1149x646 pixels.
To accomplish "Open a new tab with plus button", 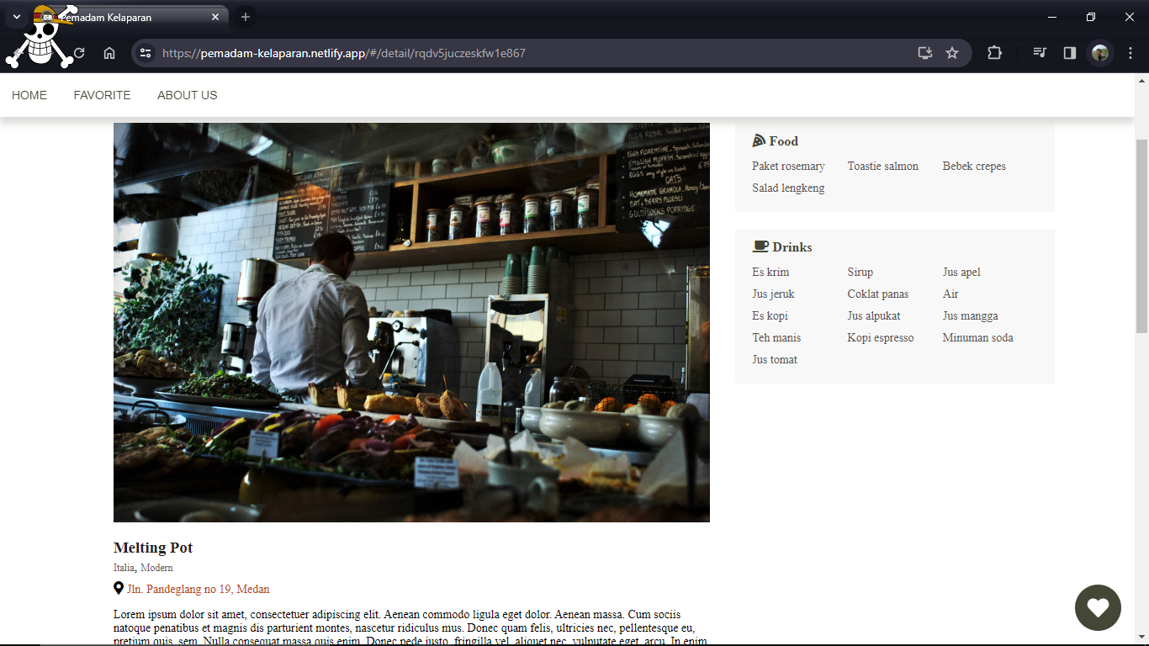I will (x=245, y=17).
